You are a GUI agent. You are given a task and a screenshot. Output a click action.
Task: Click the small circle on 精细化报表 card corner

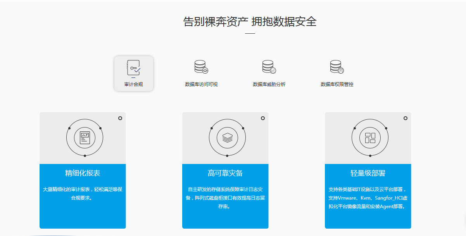[120, 118]
